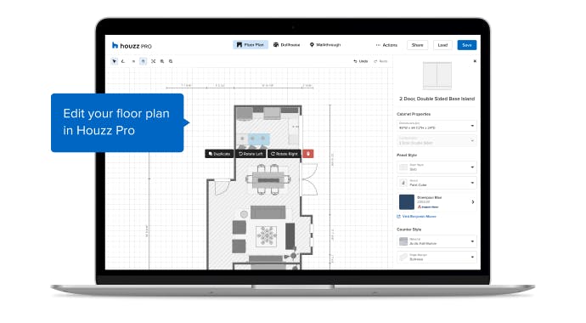Image resolution: width=586 pixels, height=323 pixels.
Task: Expand the counter material dropdown
Action: coord(437,241)
